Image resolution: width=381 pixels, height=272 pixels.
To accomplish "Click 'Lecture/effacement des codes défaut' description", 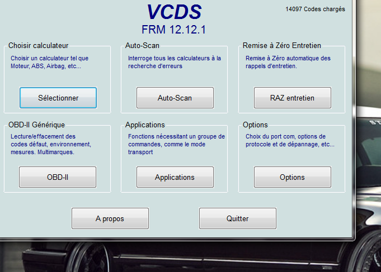I will 51,144.
